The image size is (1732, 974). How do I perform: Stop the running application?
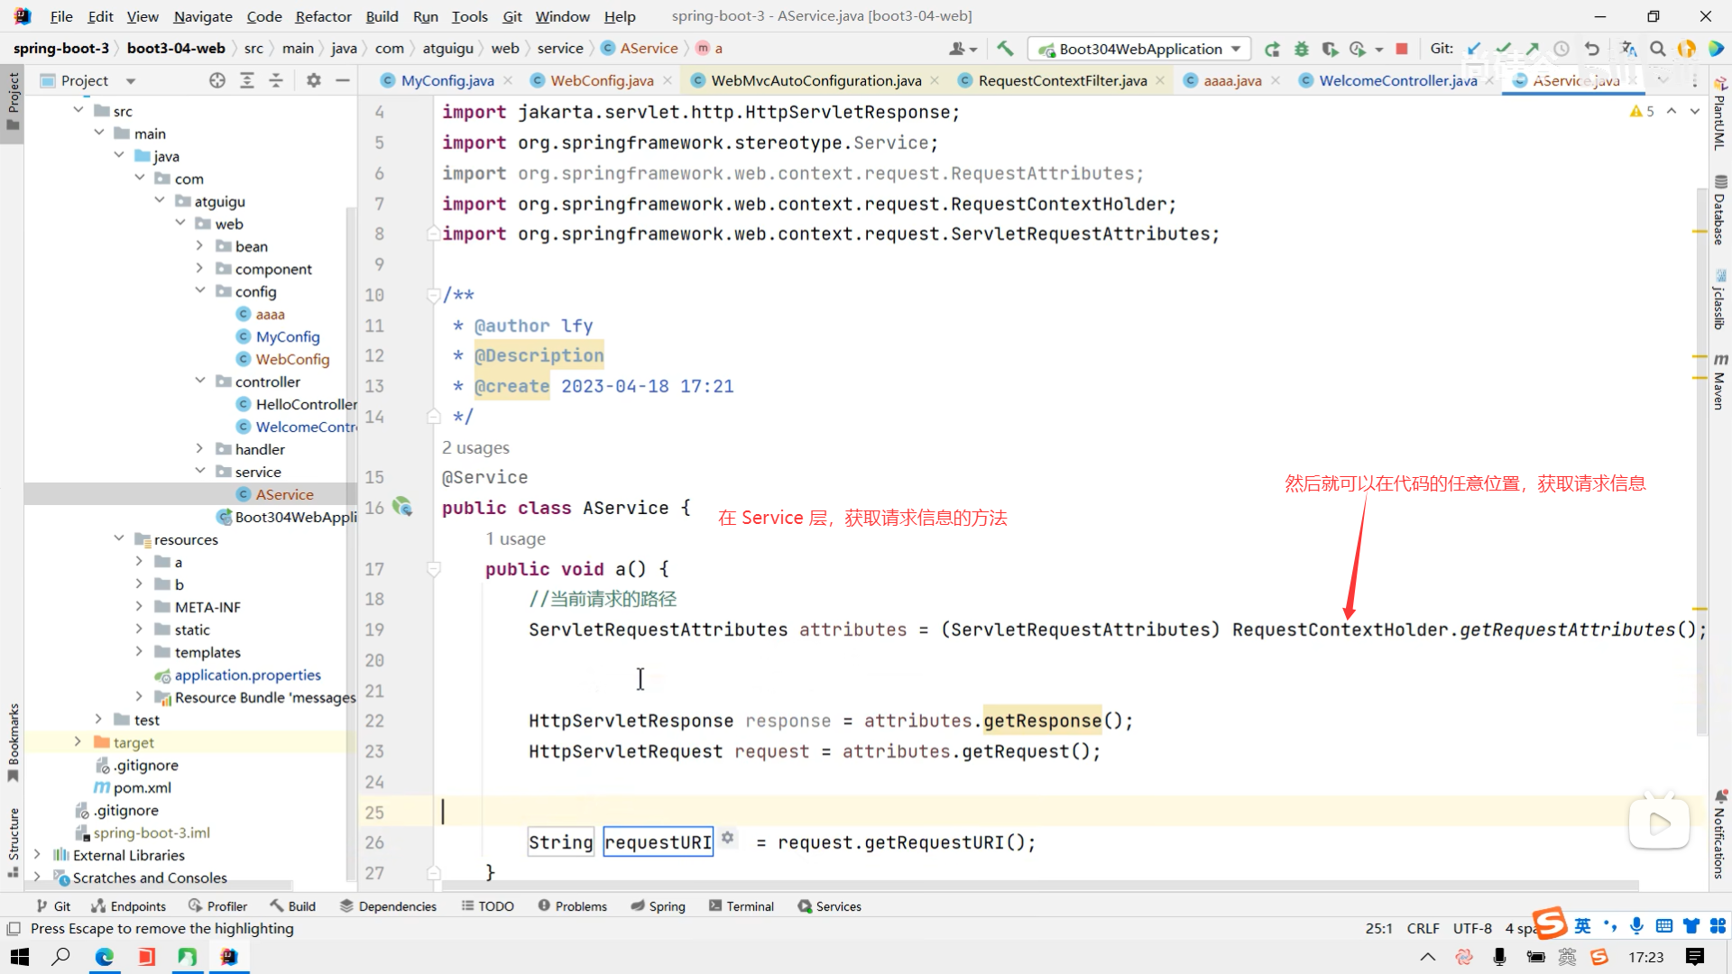[x=1402, y=49]
